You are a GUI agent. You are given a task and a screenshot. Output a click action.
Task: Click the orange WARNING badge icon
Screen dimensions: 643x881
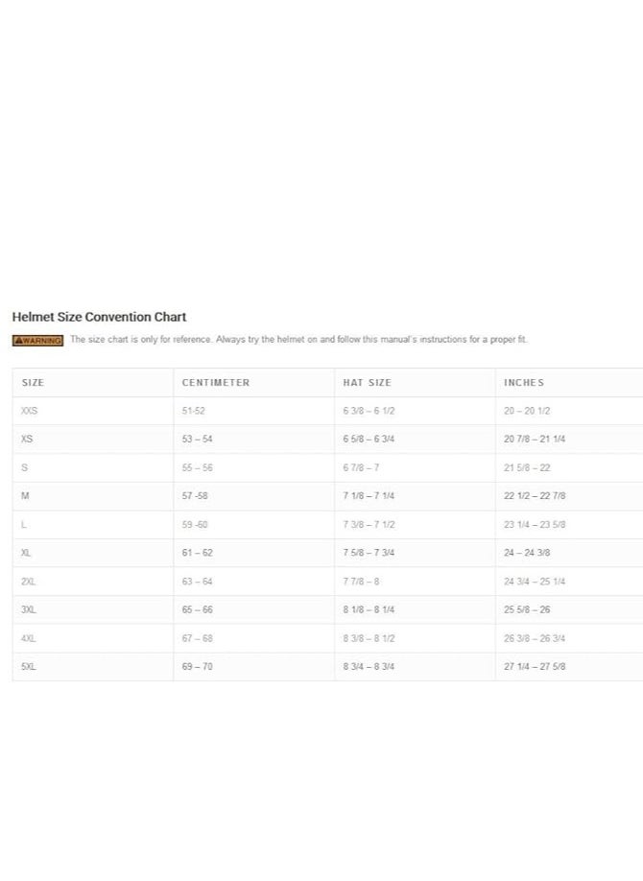[x=37, y=341]
